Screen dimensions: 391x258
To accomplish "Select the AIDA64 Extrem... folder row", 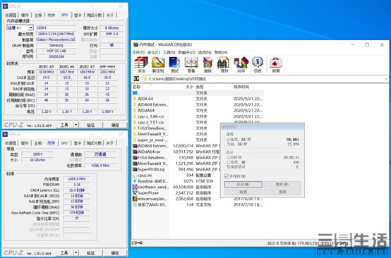I will (x=198, y=104).
